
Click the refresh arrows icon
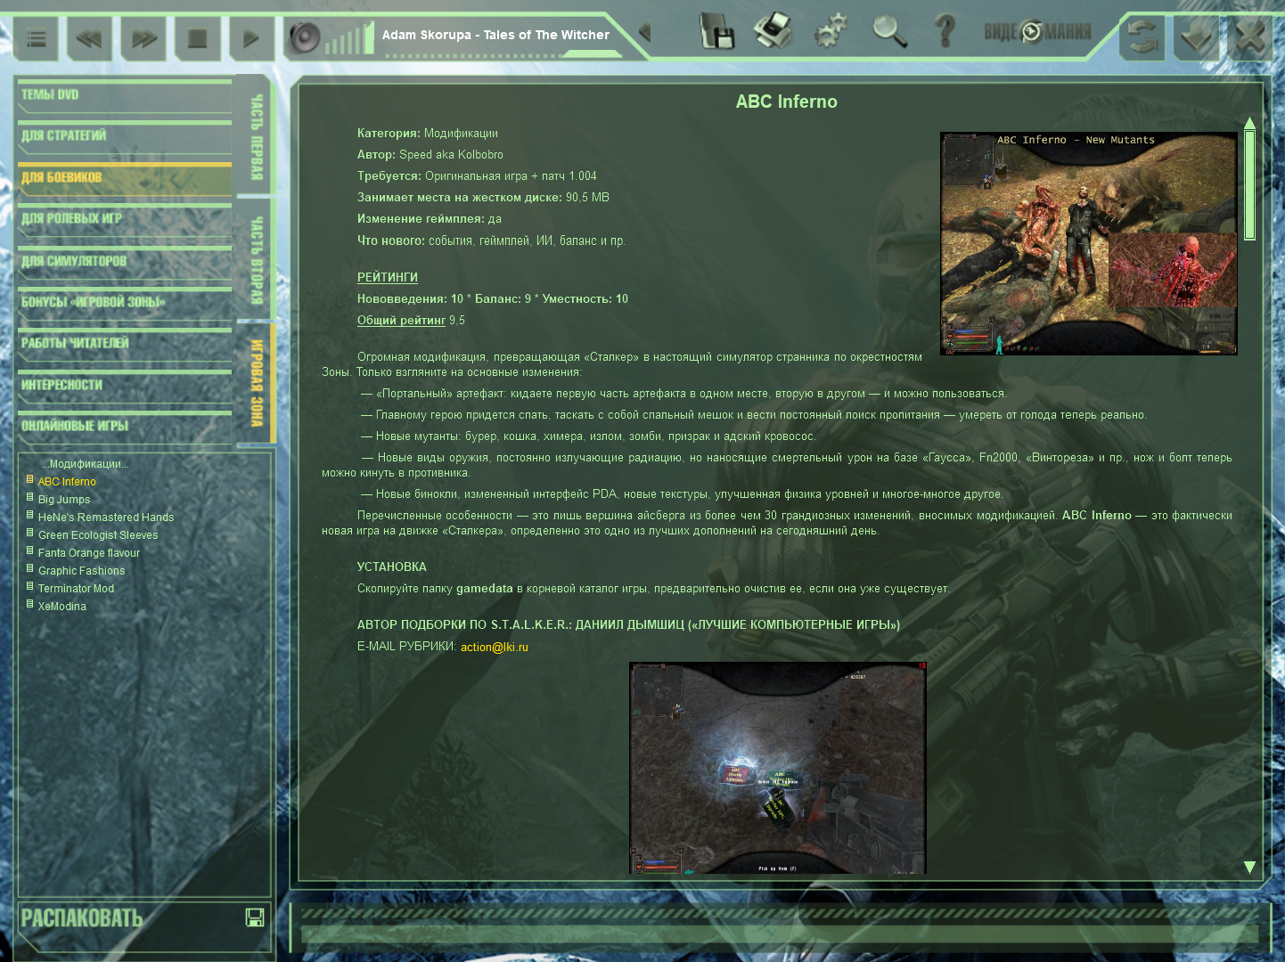(1142, 38)
